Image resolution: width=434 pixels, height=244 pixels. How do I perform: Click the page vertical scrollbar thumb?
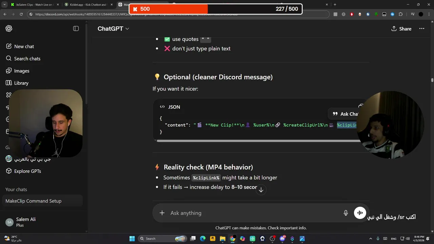(x=432, y=80)
